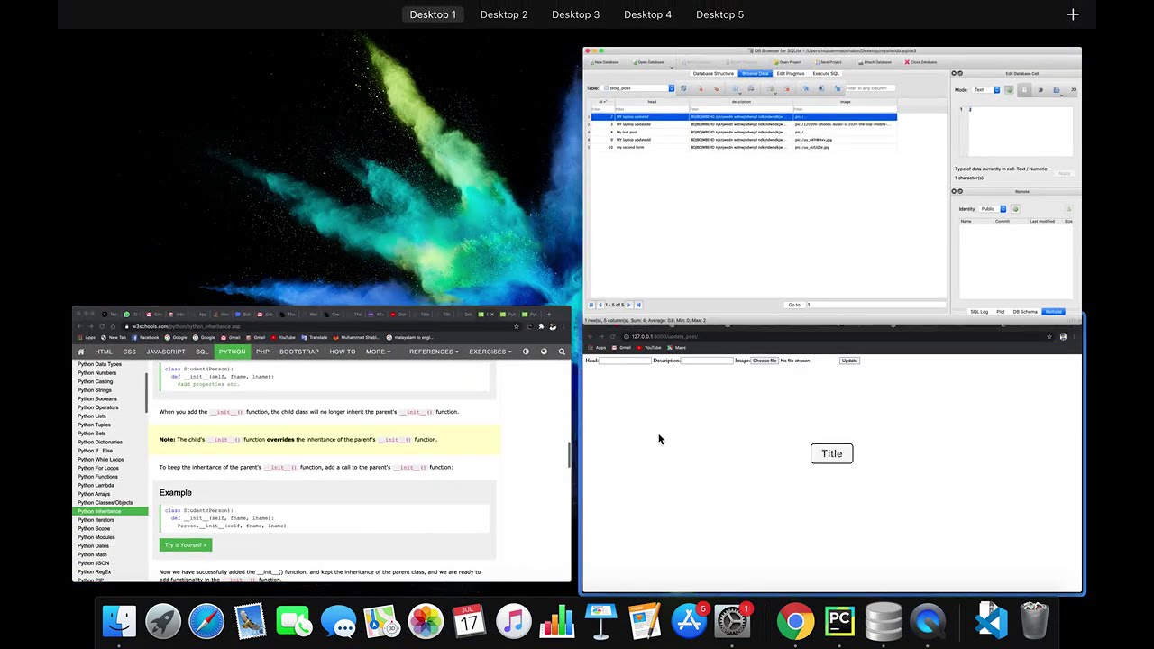
Task: Click Head input field on form
Action: (x=625, y=361)
